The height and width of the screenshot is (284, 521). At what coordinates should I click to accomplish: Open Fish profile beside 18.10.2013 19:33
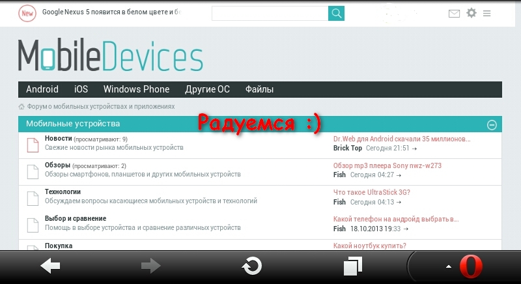click(339, 229)
